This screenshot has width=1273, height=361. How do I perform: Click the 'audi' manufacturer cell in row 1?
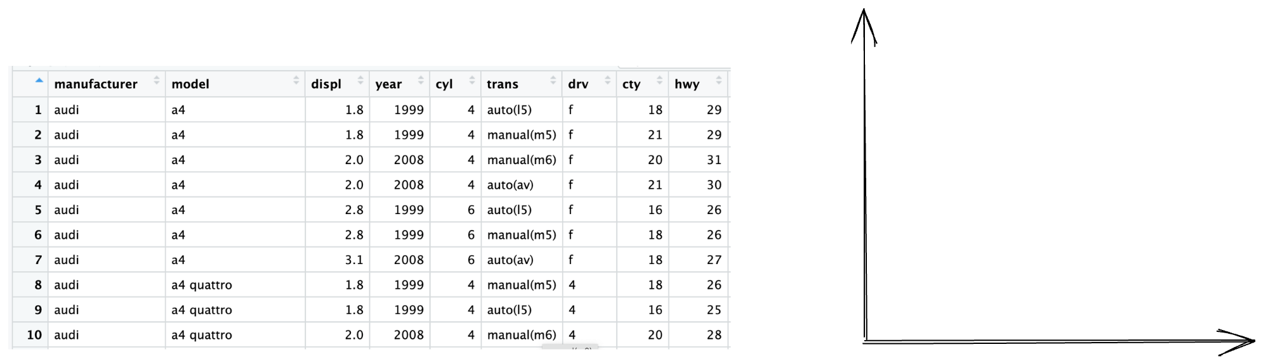click(x=67, y=110)
